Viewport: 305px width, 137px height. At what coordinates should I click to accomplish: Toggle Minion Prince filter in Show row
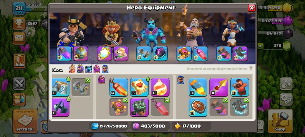(x=88, y=69)
